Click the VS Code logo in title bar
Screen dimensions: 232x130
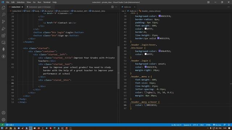tap(3, 2)
